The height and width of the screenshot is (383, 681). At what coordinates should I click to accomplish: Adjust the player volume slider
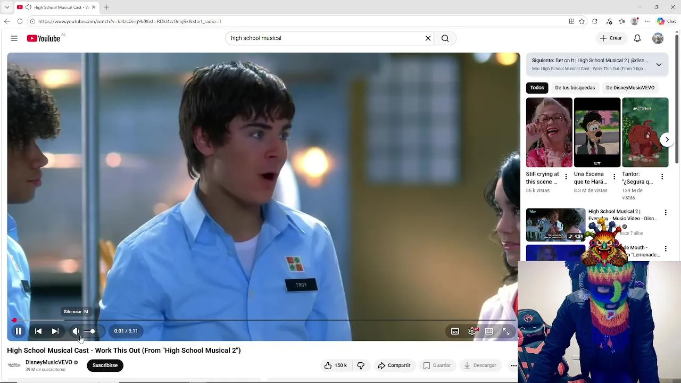pos(90,331)
